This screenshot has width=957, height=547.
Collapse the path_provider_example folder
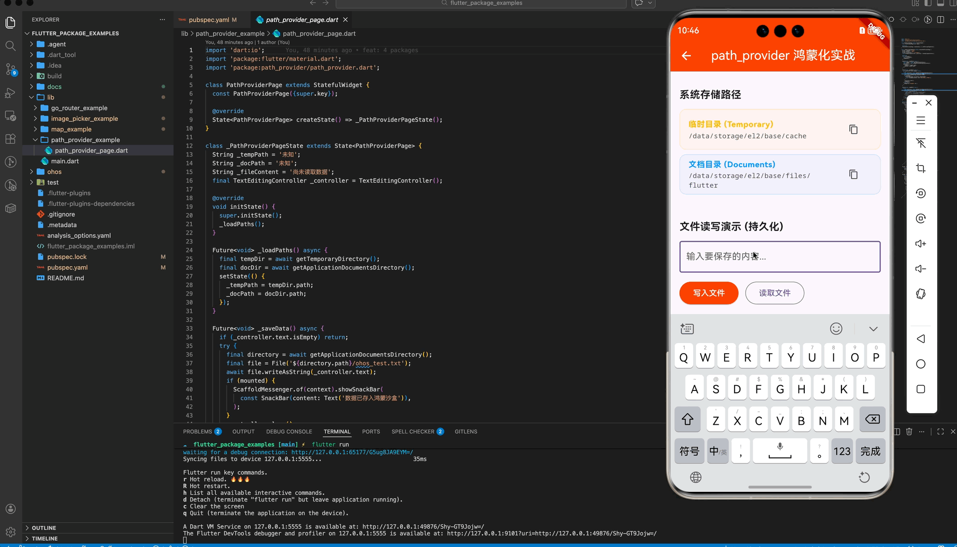coord(85,140)
